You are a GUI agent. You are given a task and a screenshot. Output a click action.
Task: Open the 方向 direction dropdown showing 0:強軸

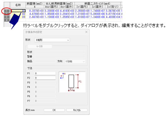point(75,61)
